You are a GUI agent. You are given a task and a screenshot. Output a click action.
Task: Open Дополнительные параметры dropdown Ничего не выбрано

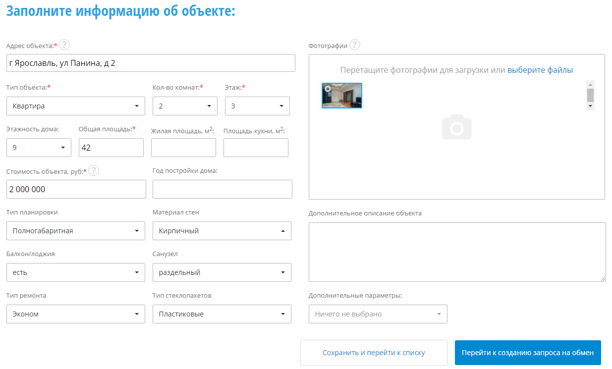[378, 314]
